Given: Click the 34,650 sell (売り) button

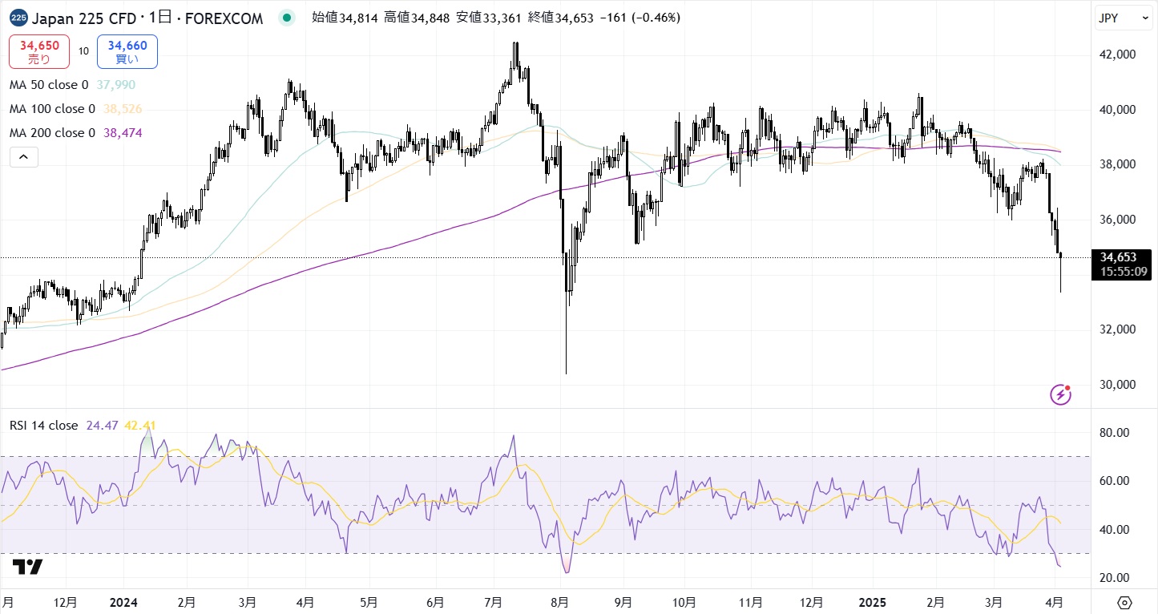Looking at the screenshot, I should point(39,51).
